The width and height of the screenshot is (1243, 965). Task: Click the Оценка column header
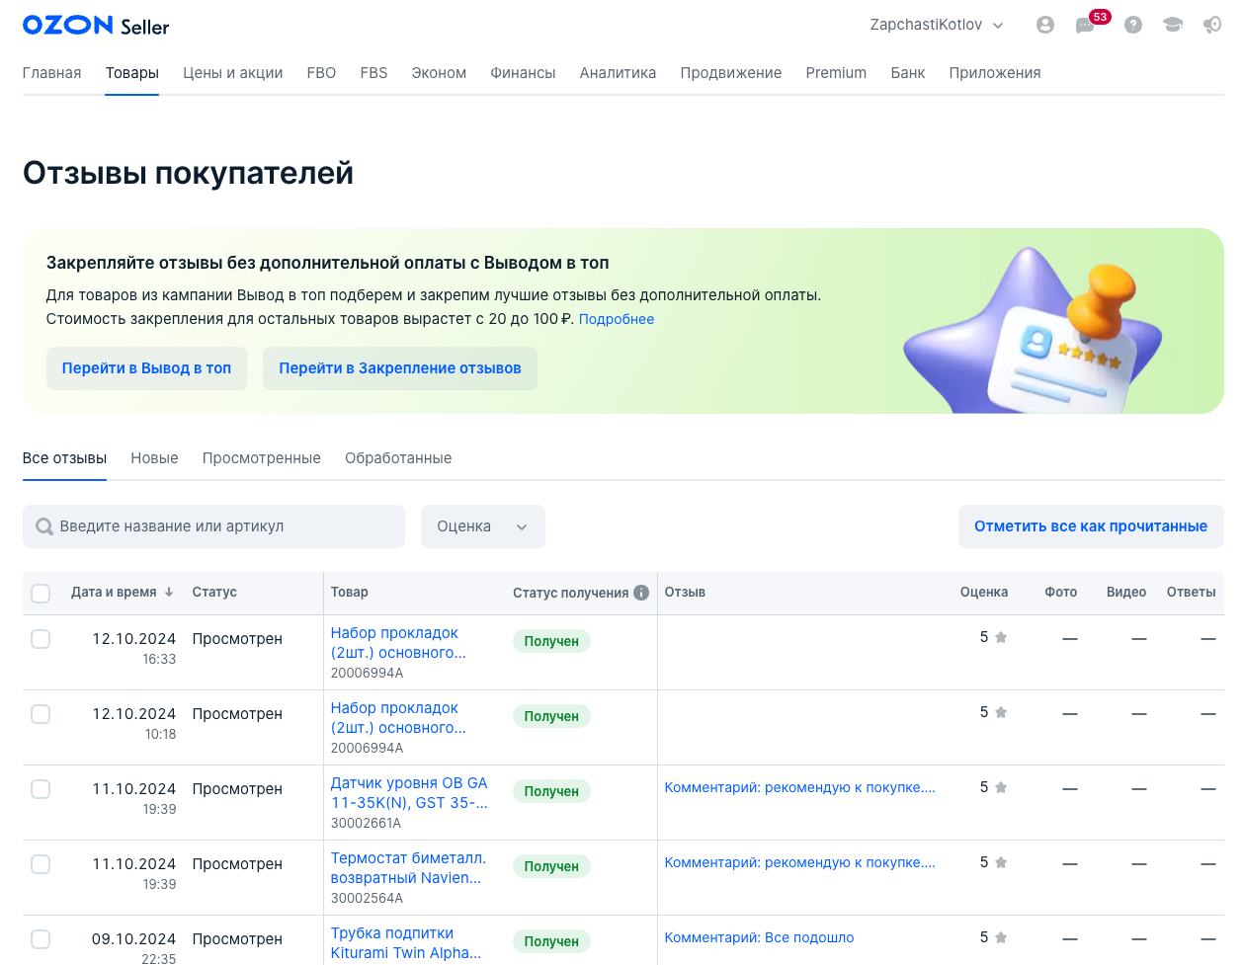[984, 592]
